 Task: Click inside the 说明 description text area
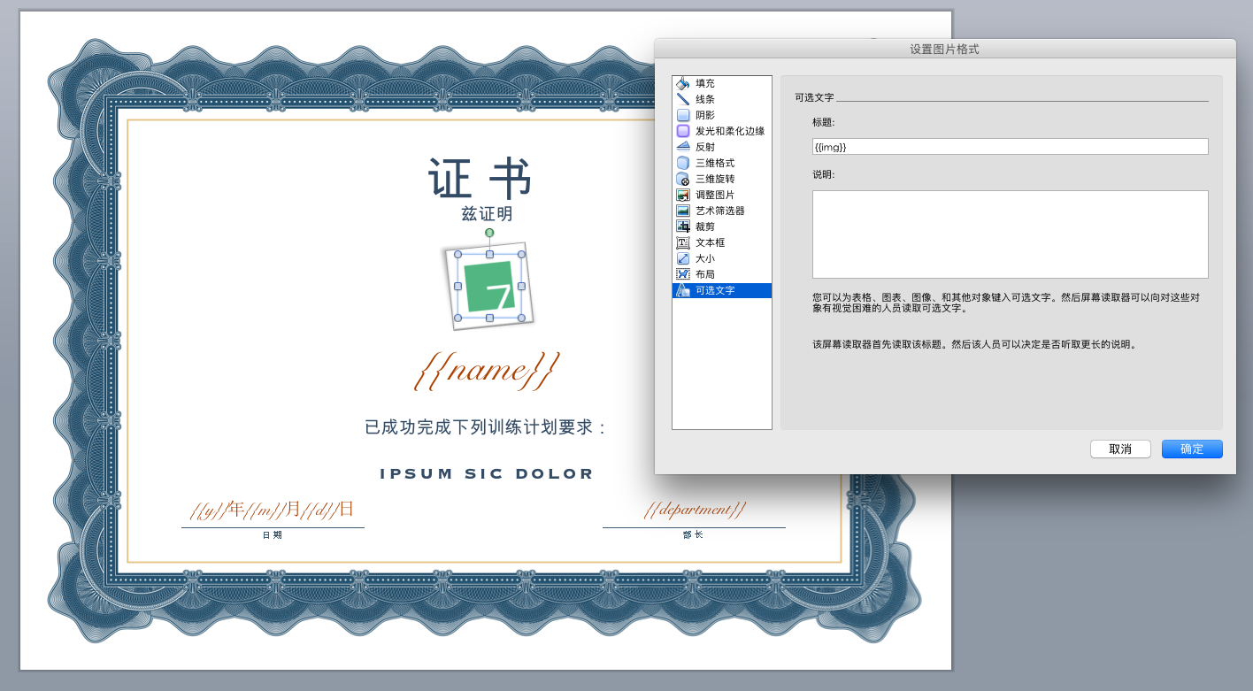[1010, 234]
